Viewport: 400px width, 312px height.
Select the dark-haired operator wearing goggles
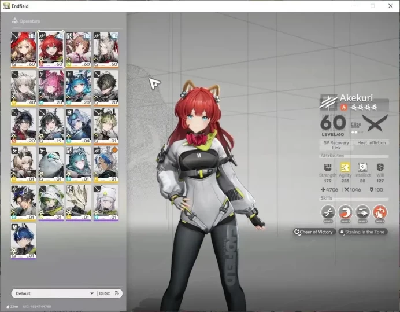click(23, 203)
